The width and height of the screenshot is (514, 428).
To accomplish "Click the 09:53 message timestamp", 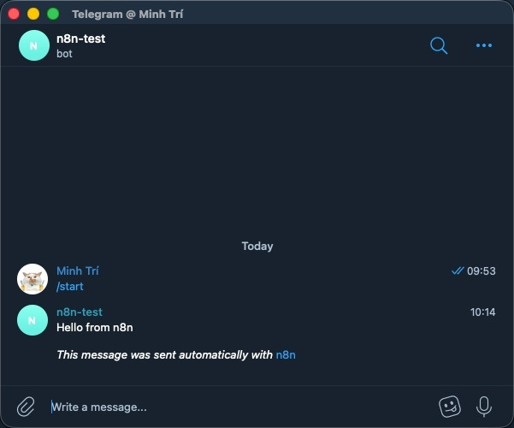I will tap(482, 270).
